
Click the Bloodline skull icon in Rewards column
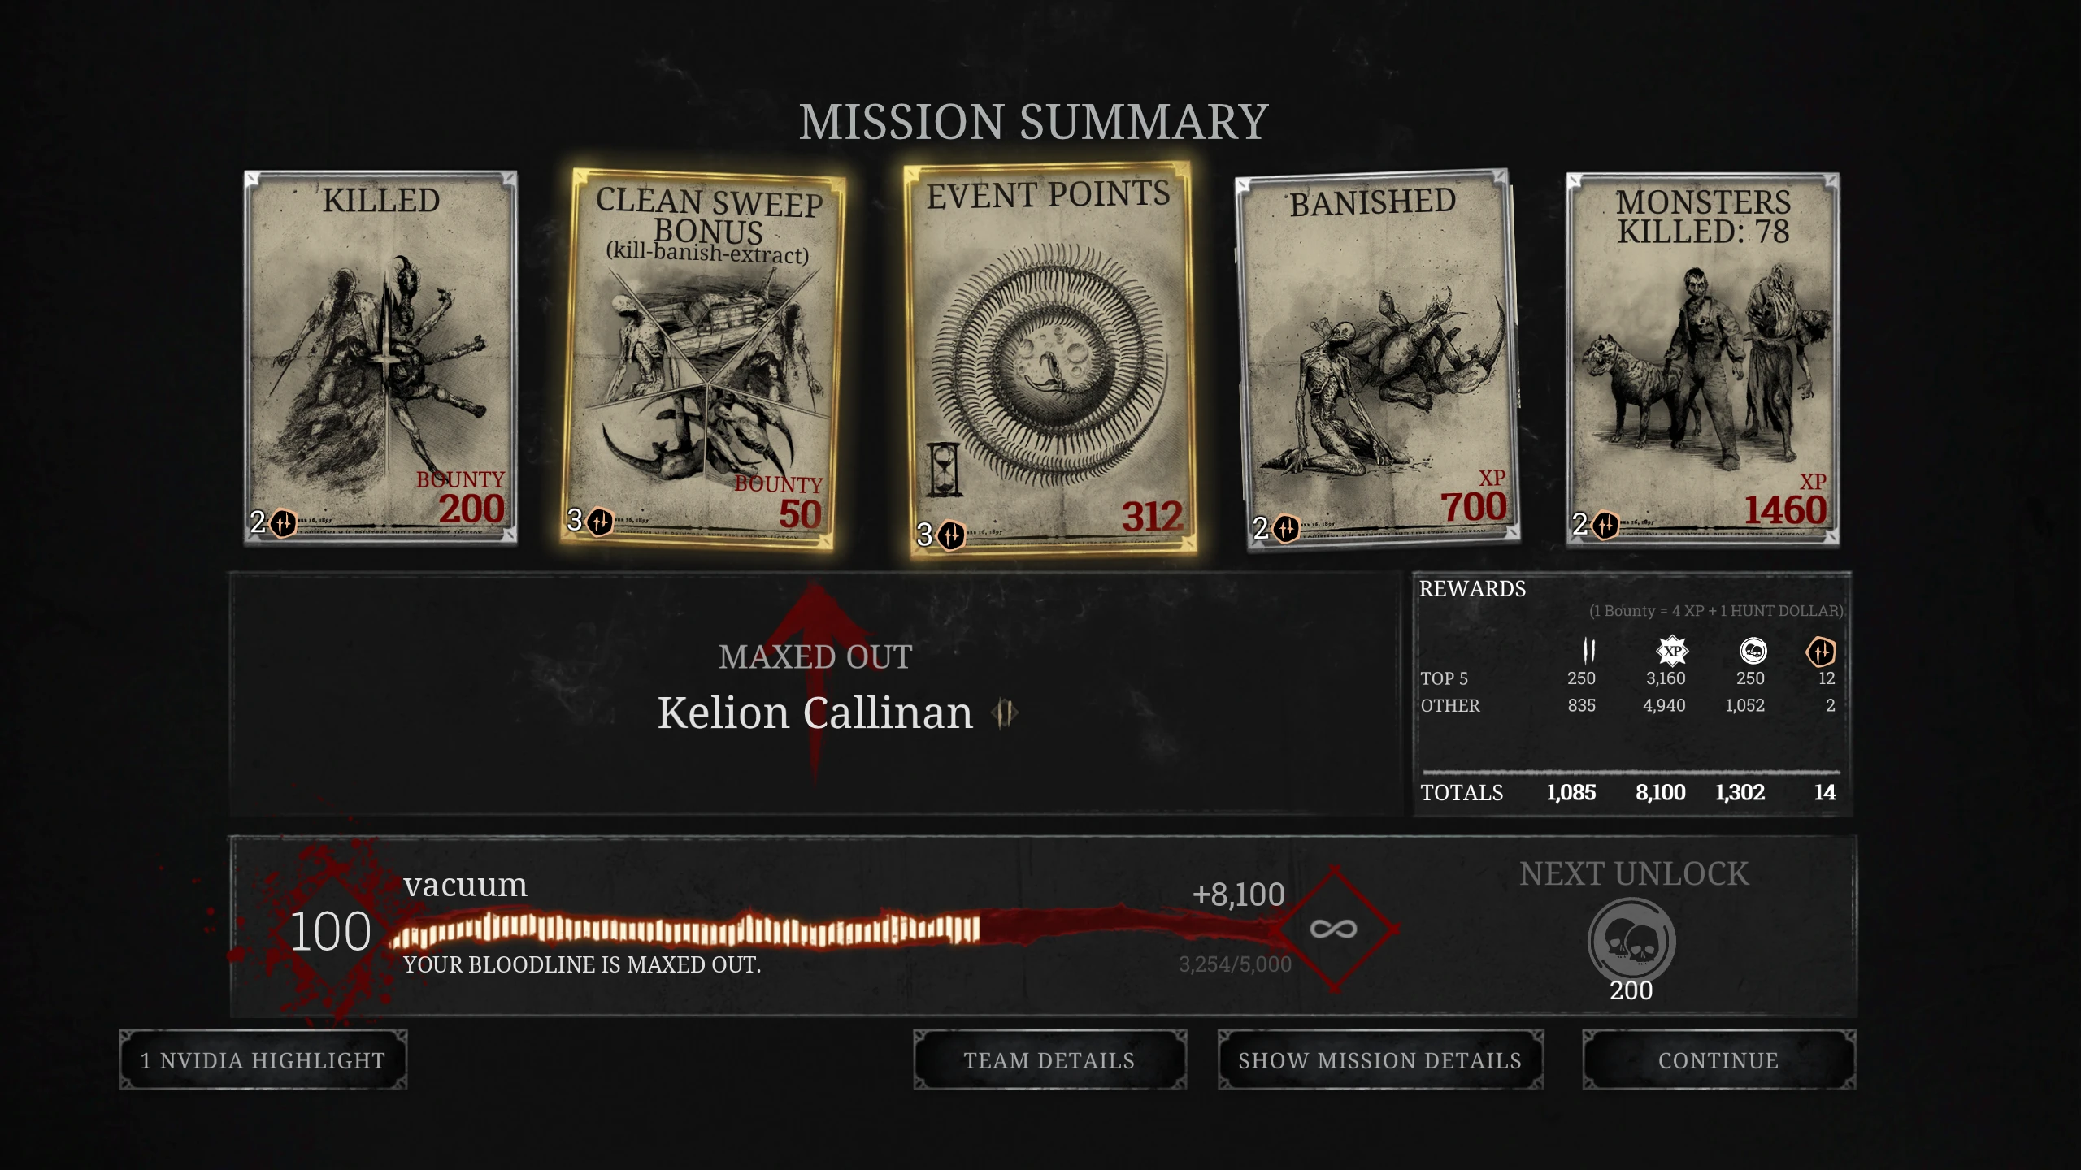coord(1753,651)
